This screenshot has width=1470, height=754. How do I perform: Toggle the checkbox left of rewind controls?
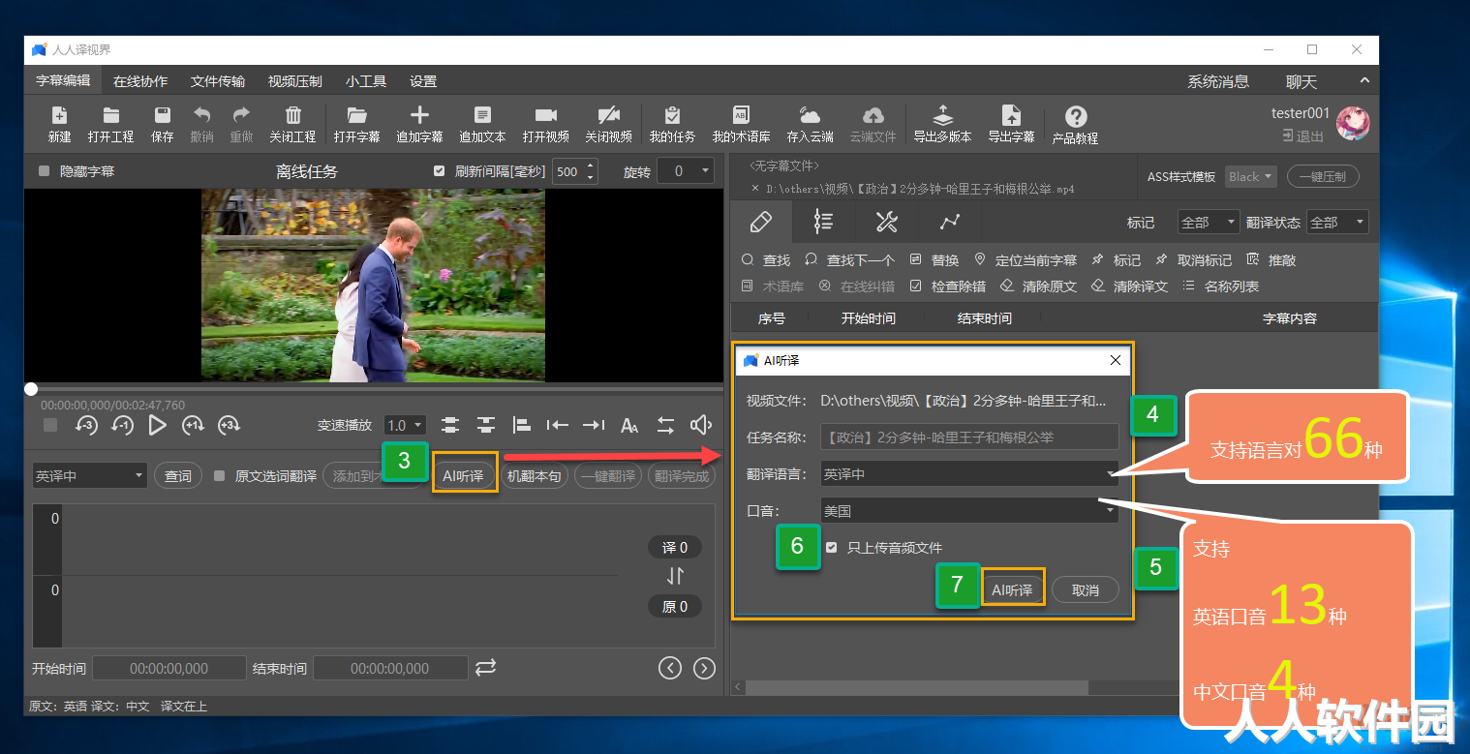pos(50,425)
